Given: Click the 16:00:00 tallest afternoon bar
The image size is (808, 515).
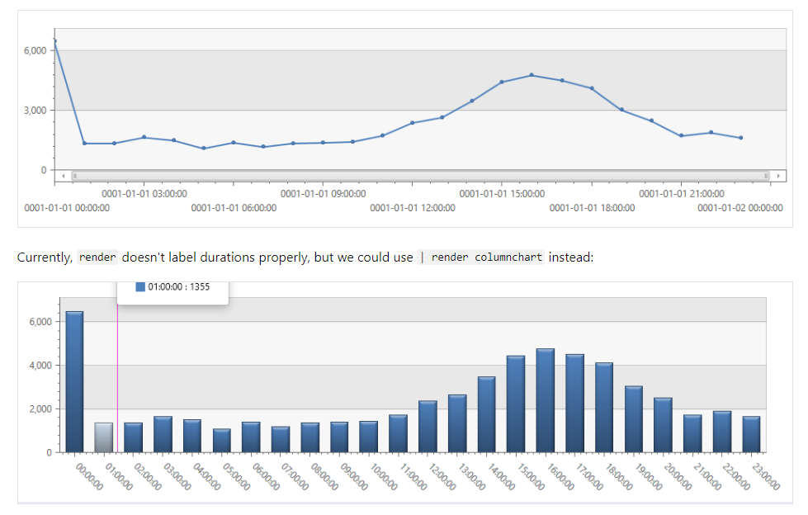Looking at the screenshot, I should (x=546, y=400).
